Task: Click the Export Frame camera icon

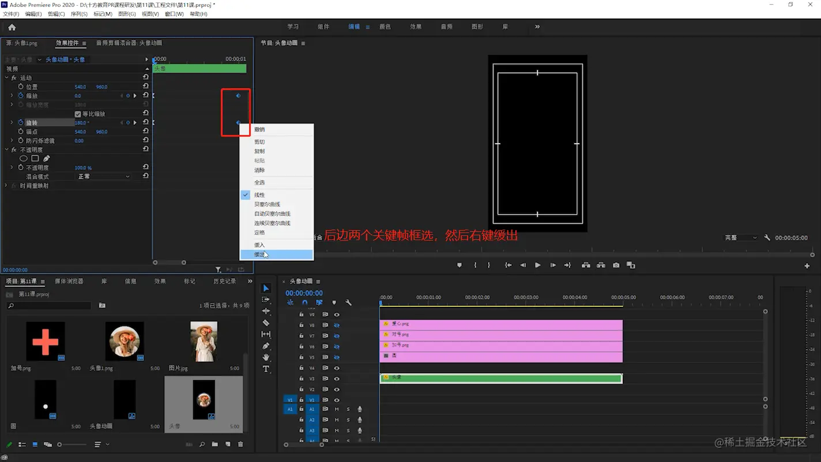Action: point(616,265)
